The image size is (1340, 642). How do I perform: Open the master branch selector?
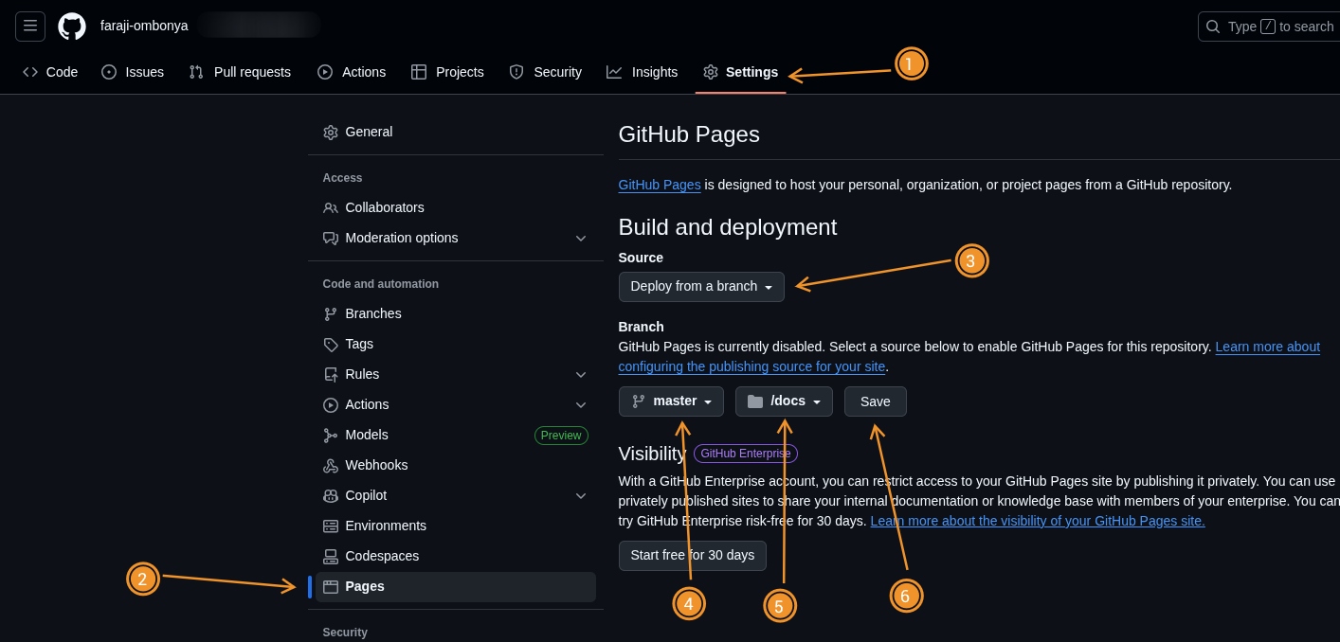(x=671, y=401)
